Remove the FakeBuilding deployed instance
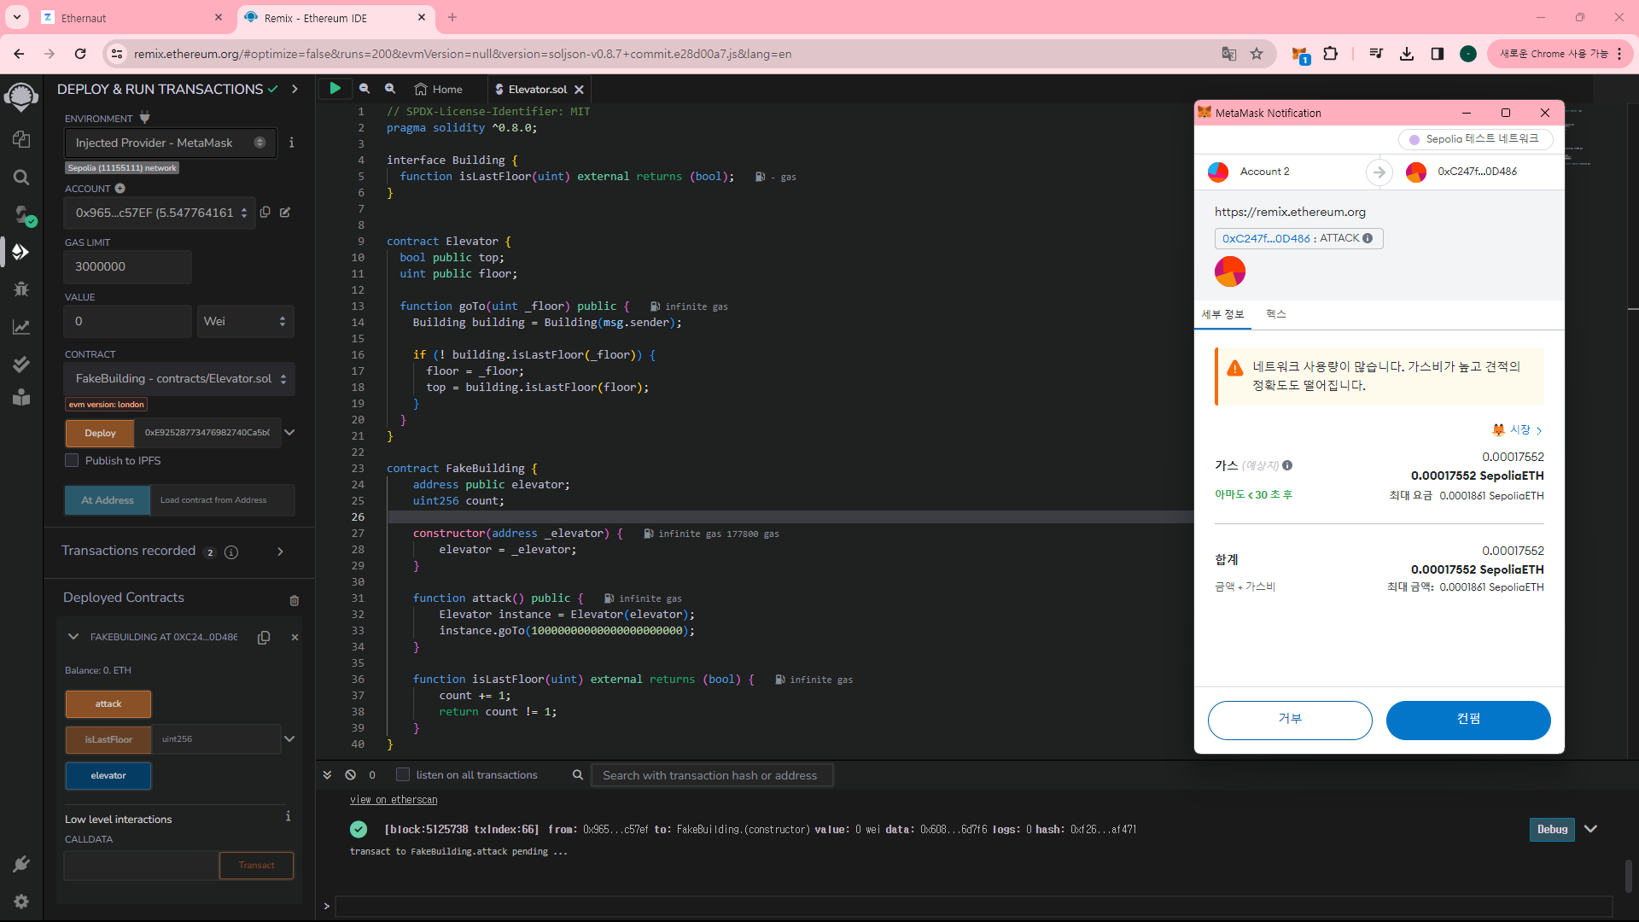The image size is (1639, 922). (295, 637)
